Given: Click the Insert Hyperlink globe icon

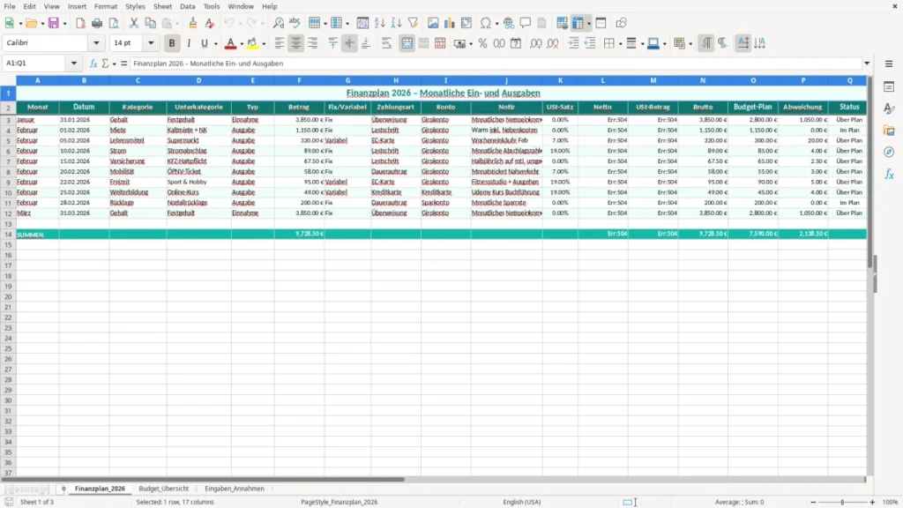Looking at the screenshot, I should tap(509, 23).
